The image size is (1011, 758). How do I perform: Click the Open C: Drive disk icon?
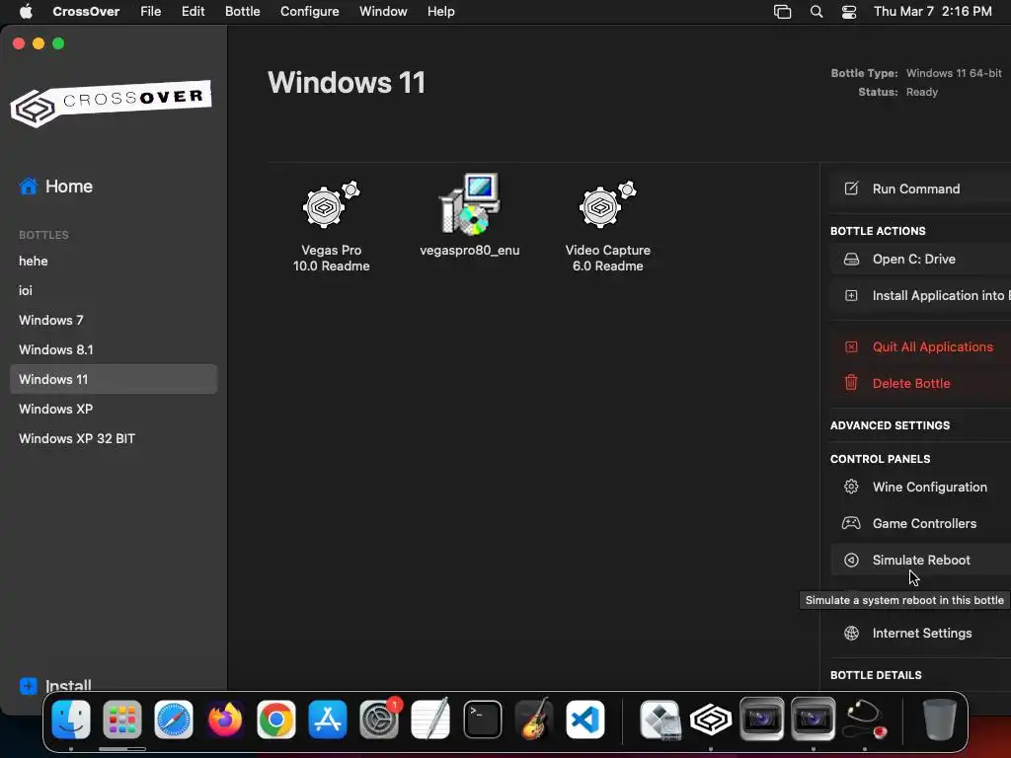coord(851,260)
